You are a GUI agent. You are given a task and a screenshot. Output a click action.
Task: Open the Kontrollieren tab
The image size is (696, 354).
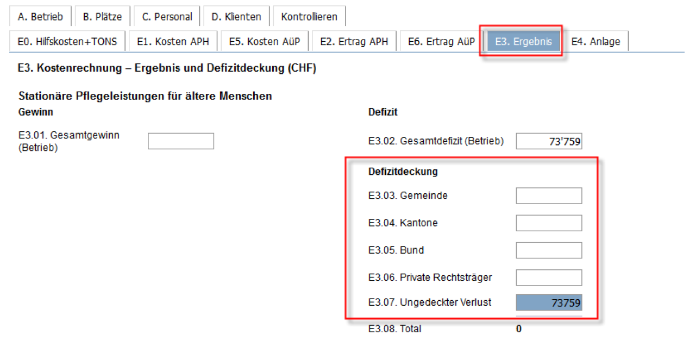(x=309, y=17)
